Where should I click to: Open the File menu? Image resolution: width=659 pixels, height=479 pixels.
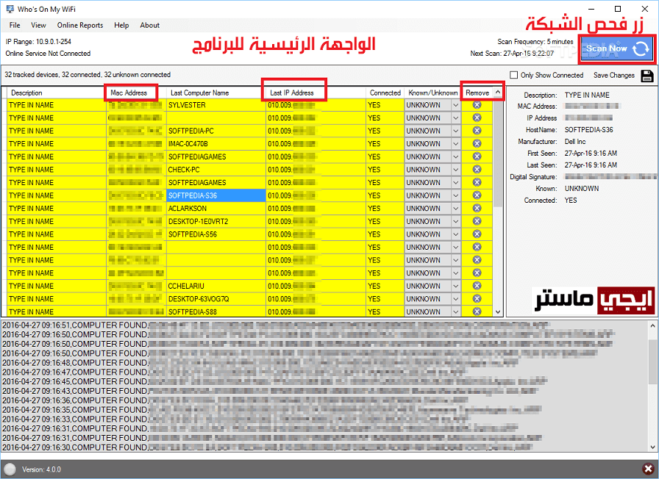pos(15,25)
